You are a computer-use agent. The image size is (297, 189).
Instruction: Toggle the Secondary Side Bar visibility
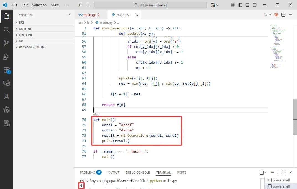254,5
